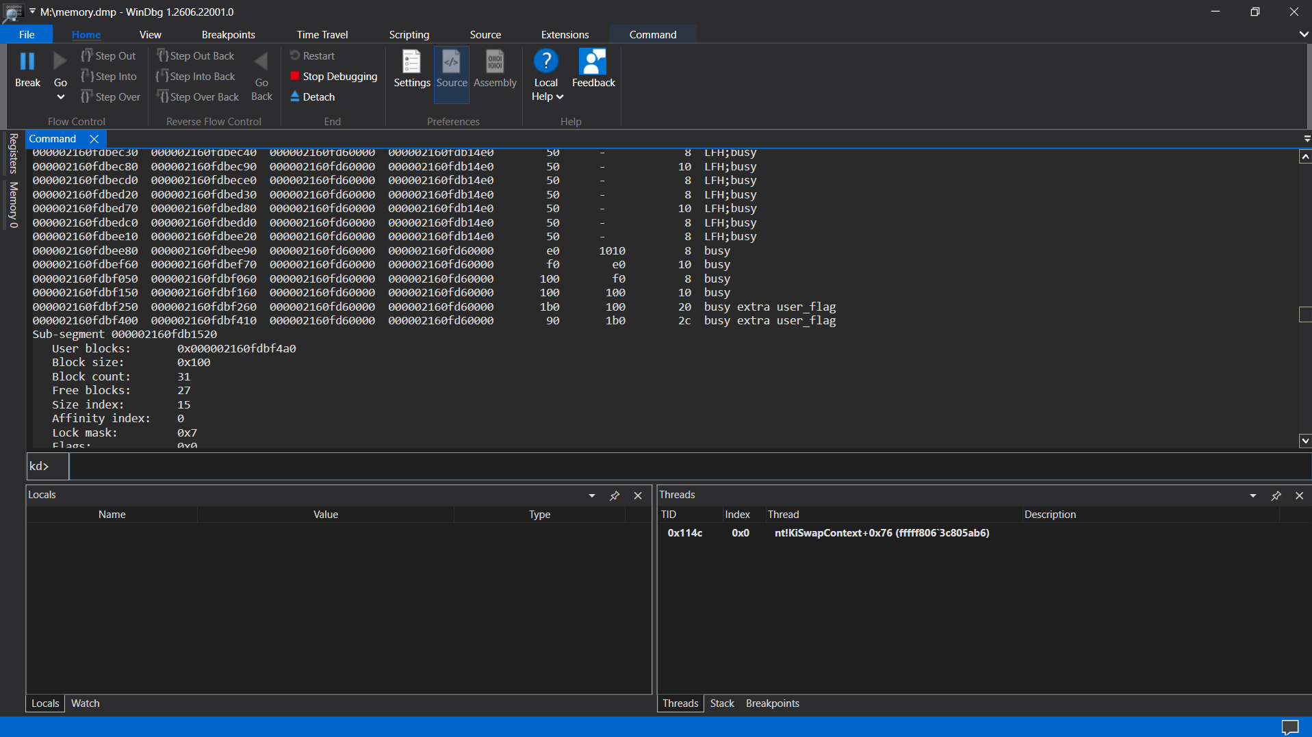Click Stop Debugging

334,77
